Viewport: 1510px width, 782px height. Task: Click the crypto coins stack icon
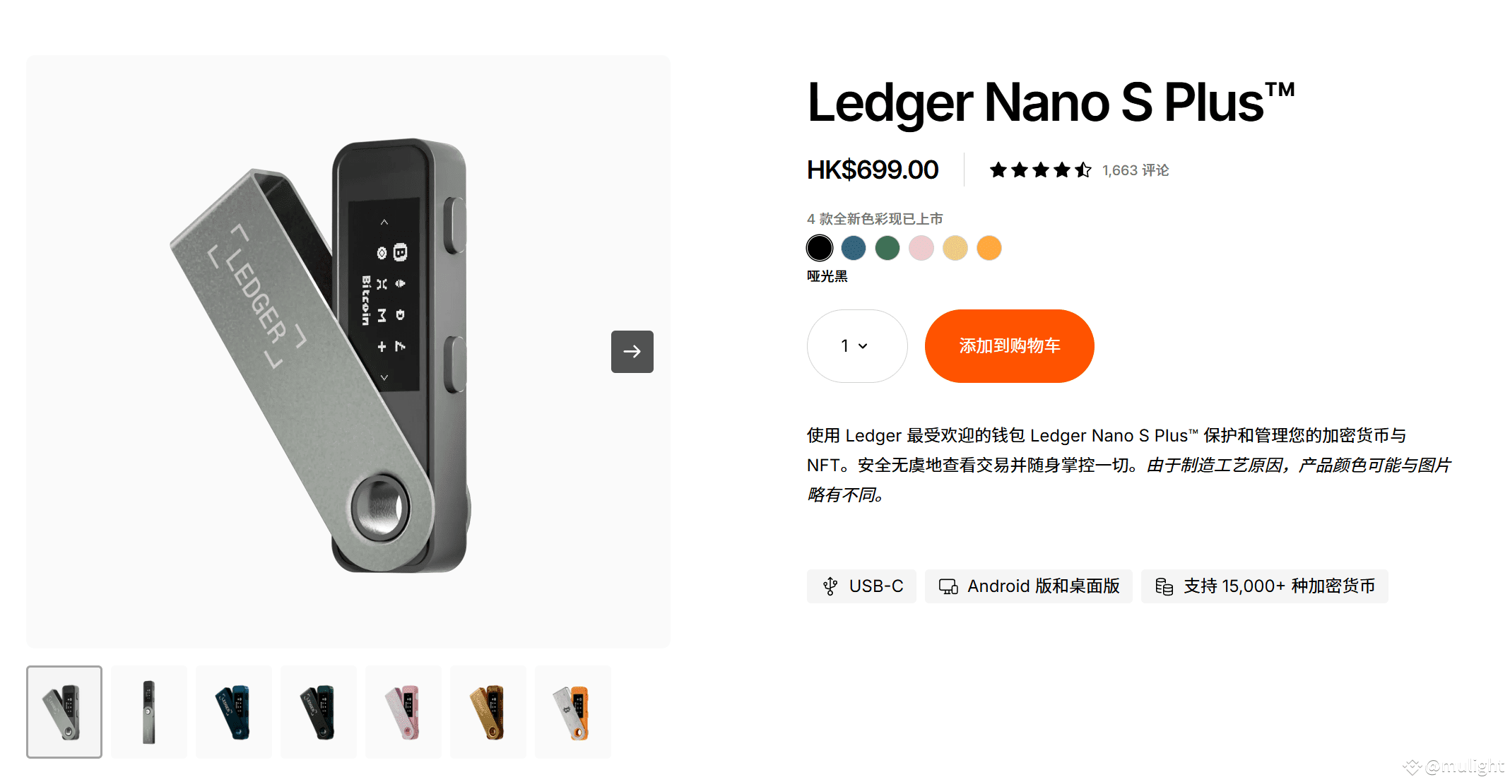coord(1164,586)
